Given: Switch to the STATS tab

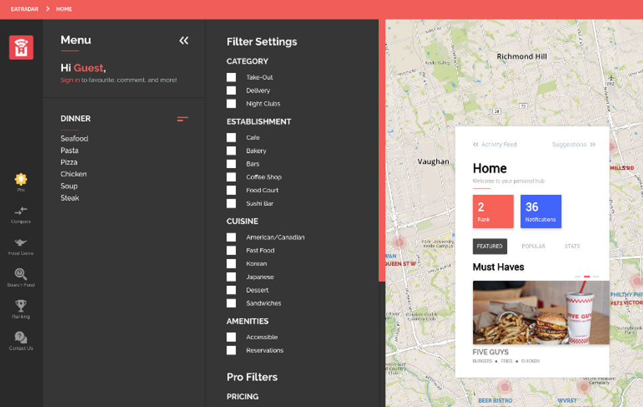Looking at the screenshot, I should (x=572, y=246).
